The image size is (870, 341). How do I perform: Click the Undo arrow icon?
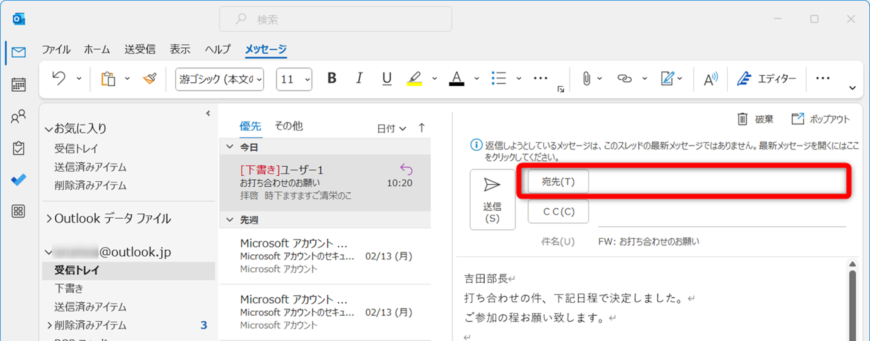point(59,79)
